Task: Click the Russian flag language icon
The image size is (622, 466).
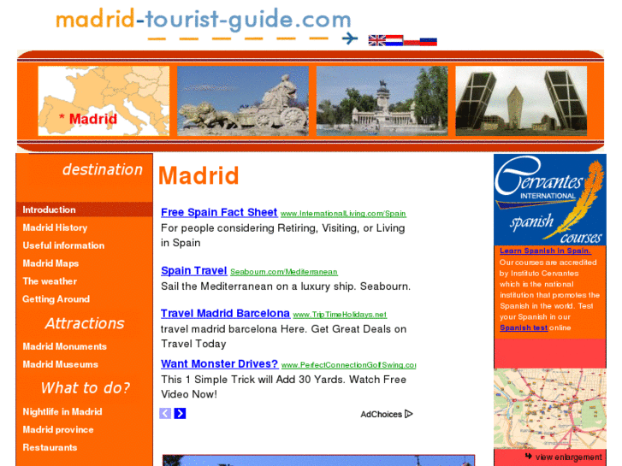Action: point(429,41)
